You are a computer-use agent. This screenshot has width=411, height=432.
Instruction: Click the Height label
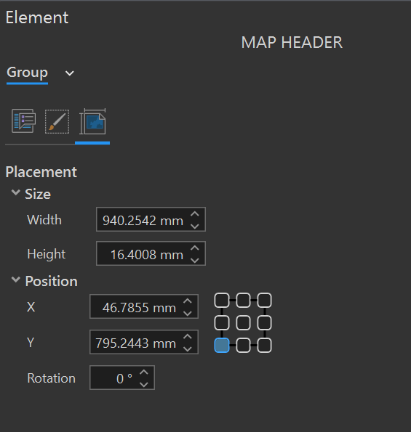tap(47, 254)
